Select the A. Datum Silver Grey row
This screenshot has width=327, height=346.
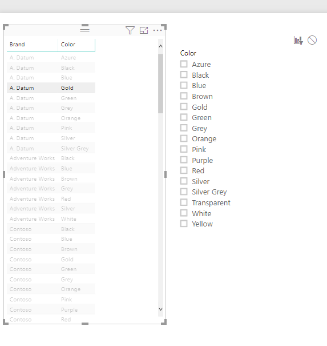point(51,149)
